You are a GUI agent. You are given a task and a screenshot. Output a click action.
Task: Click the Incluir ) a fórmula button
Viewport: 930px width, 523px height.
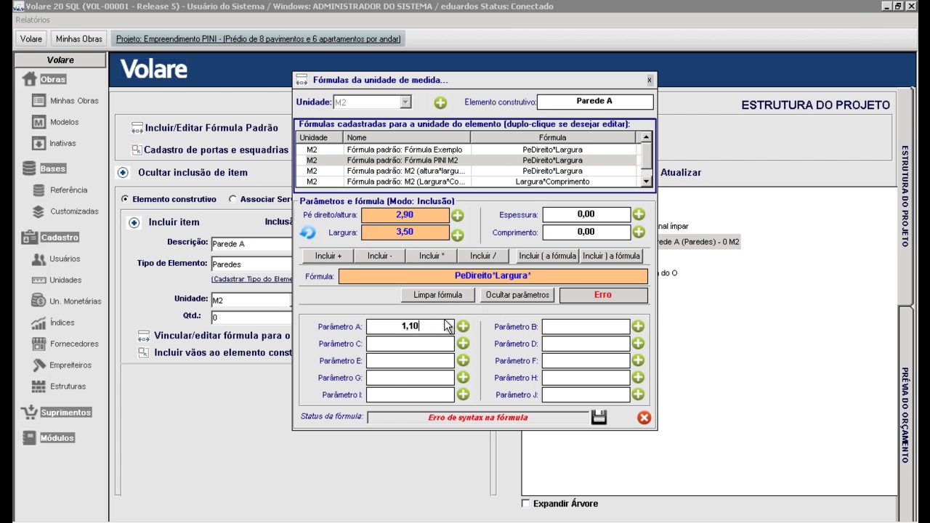(611, 256)
